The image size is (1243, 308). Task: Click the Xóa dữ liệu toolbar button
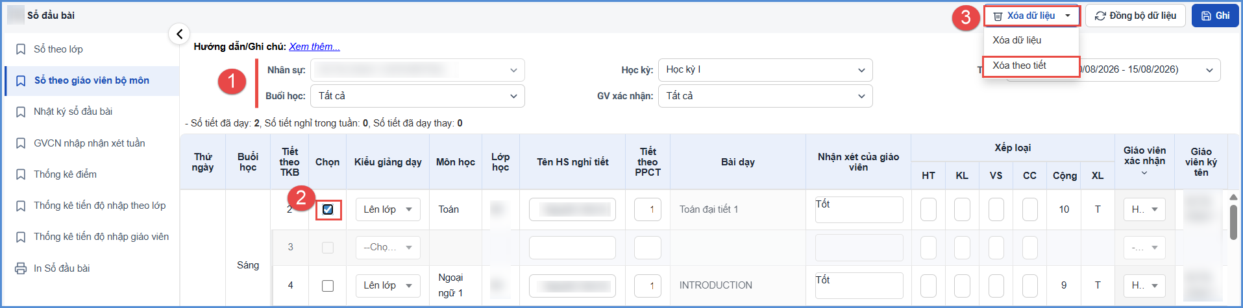[1031, 16]
